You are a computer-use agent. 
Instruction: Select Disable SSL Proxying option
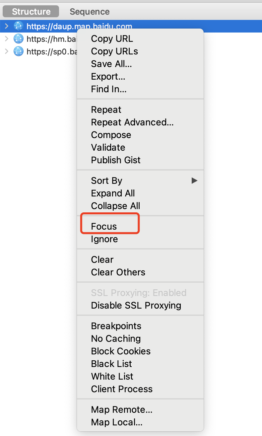coord(136,305)
